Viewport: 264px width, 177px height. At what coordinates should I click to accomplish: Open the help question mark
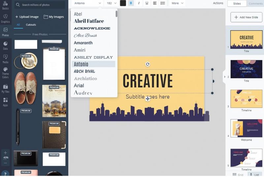[x=5, y=174]
